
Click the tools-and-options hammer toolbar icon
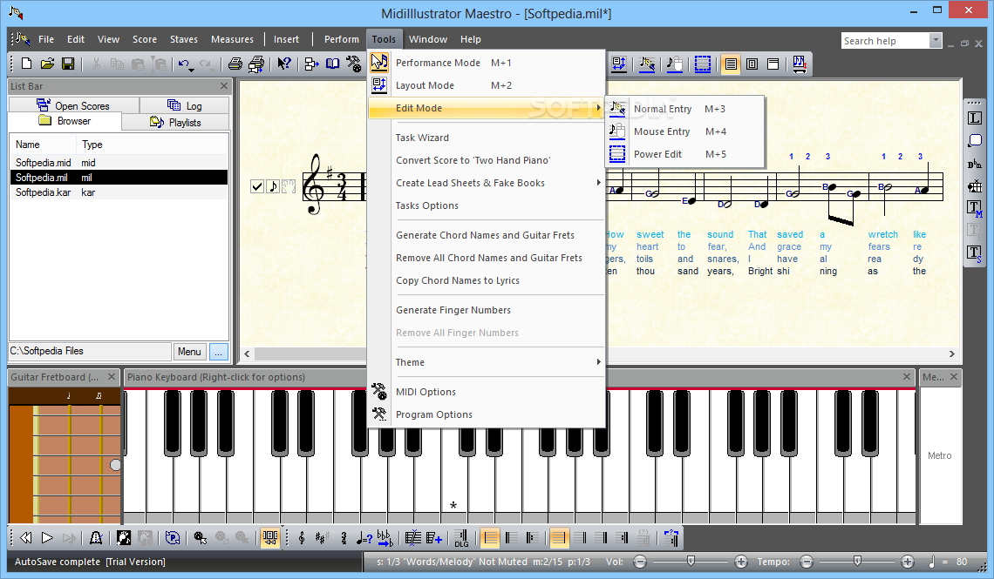[x=354, y=64]
